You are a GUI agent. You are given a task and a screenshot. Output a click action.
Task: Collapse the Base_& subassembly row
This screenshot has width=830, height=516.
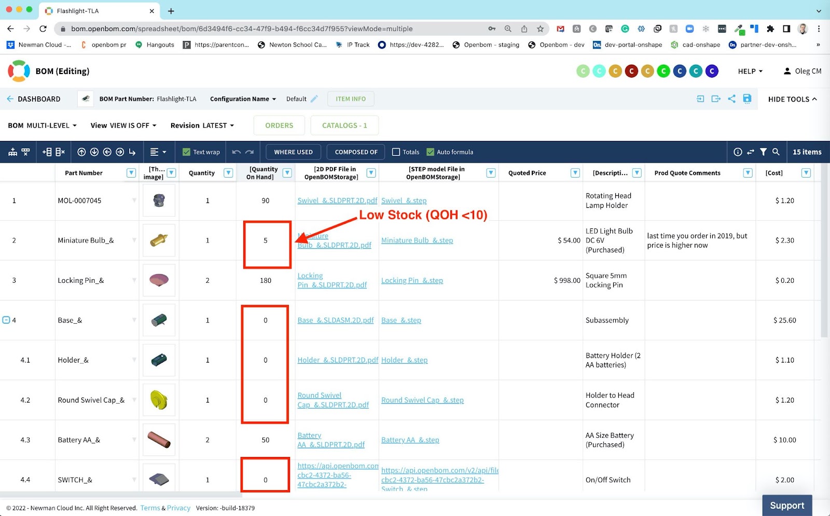tap(6, 320)
